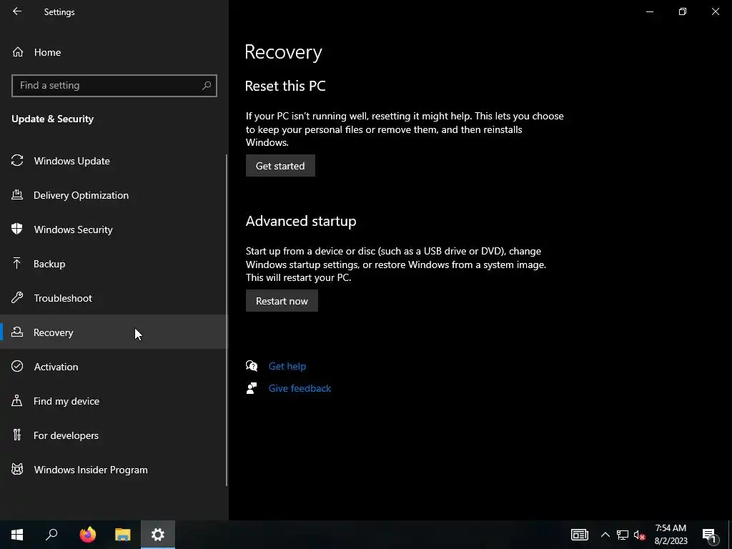
Task: Click Restart now under Advanced startup
Action: tap(282, 301)
